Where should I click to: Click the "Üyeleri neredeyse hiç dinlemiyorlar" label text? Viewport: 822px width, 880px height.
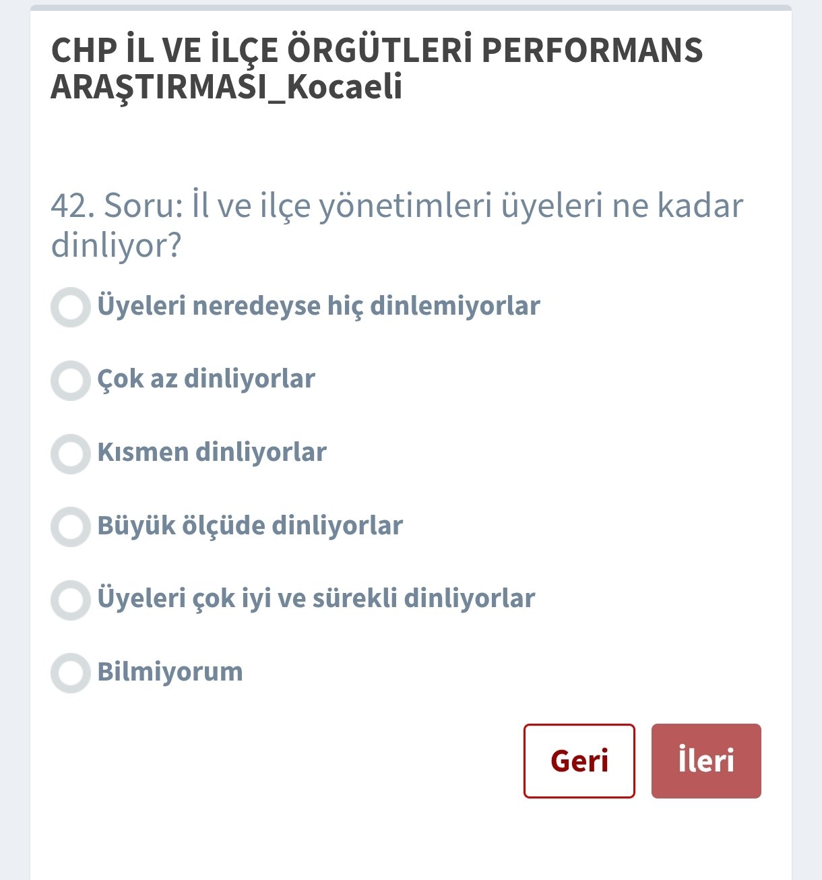tap(319, 306)
